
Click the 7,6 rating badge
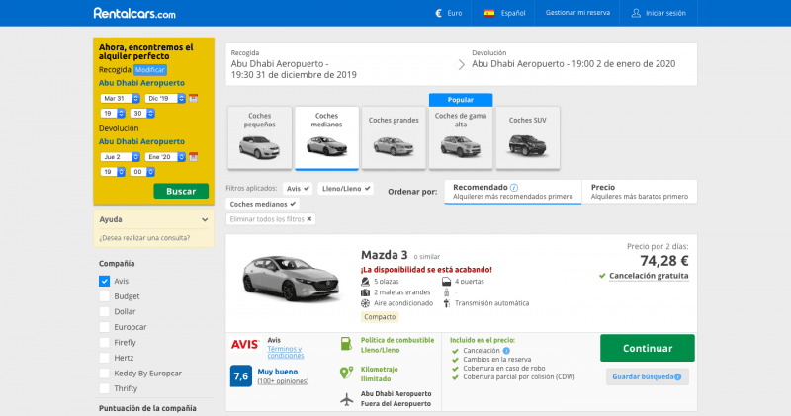(x=241, y=376)
